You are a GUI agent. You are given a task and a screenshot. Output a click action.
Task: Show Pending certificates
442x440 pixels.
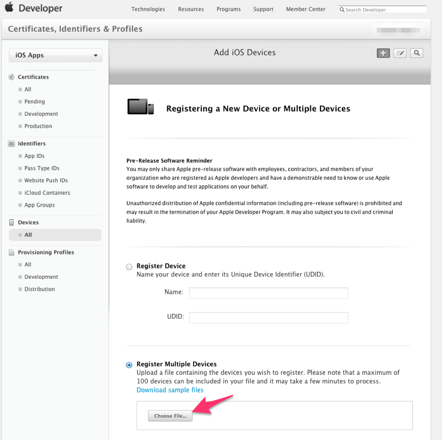pos(34,102)
